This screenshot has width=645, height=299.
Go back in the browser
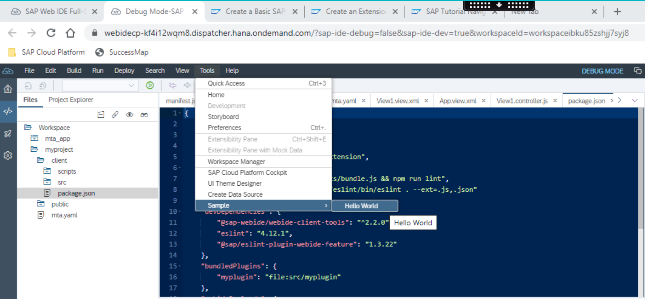(x=12, y=33)
